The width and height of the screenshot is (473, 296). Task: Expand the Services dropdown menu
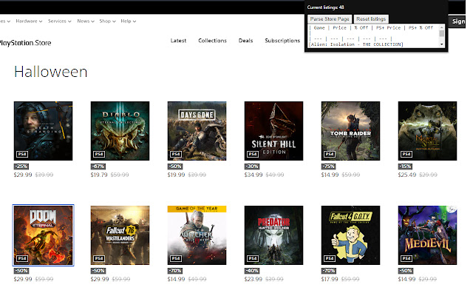click(60, 21)
